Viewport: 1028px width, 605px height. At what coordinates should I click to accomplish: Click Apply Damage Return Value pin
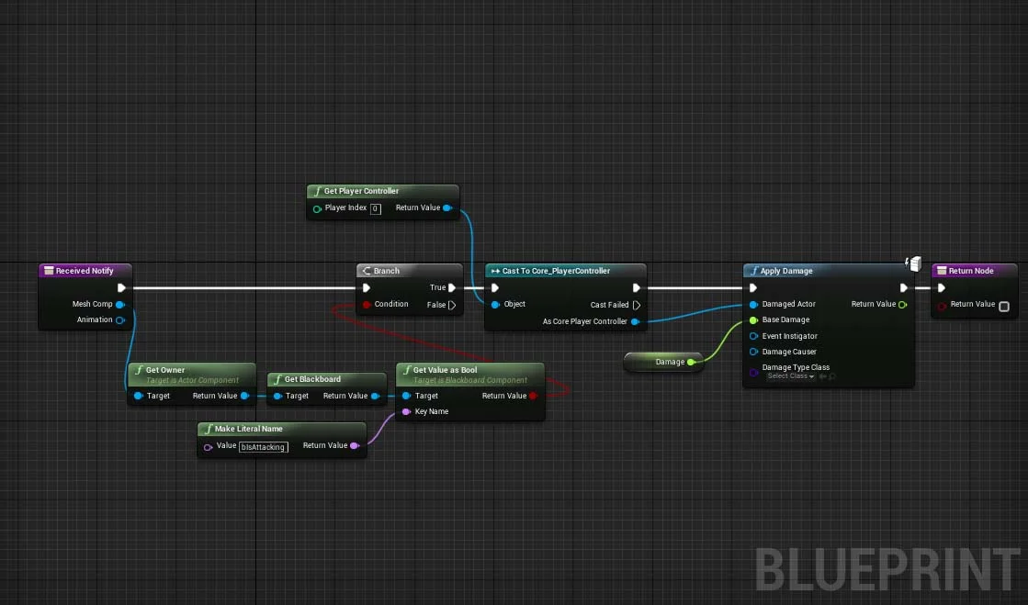(x=903, y=304)
